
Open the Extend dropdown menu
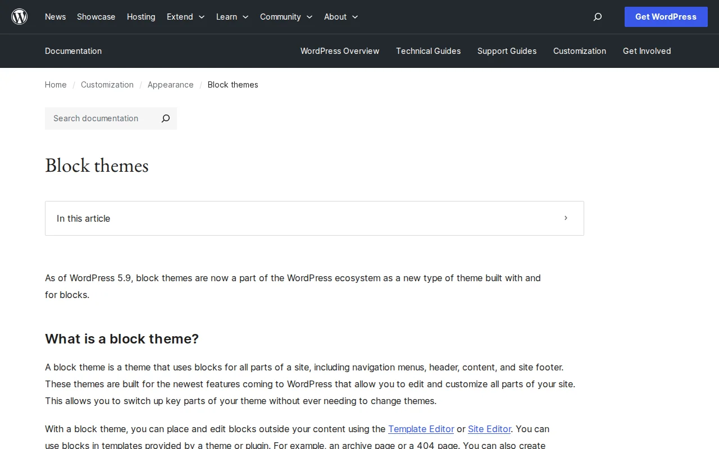coord(180,17)
